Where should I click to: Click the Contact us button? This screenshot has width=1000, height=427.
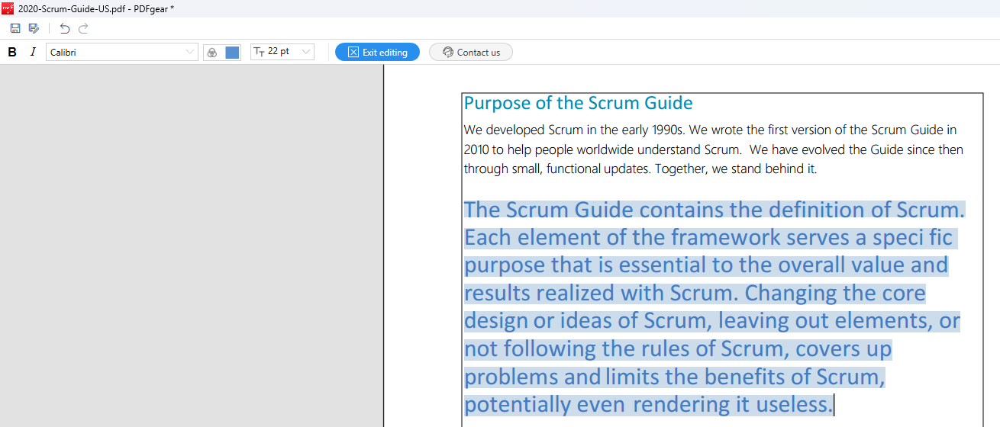point(471,52)
